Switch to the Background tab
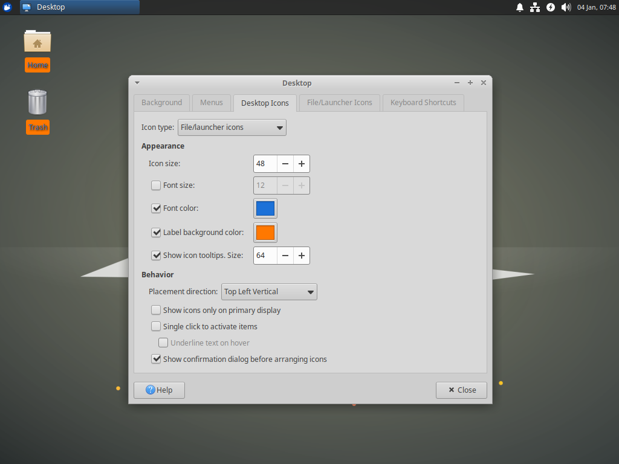The height and width of the screenshot is (464, 619). 161,102
